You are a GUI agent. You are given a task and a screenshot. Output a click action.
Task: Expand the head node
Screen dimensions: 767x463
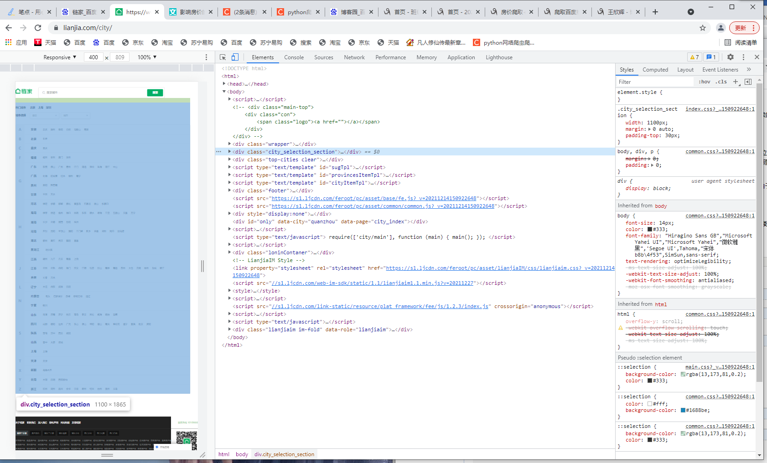pos(224,84)
